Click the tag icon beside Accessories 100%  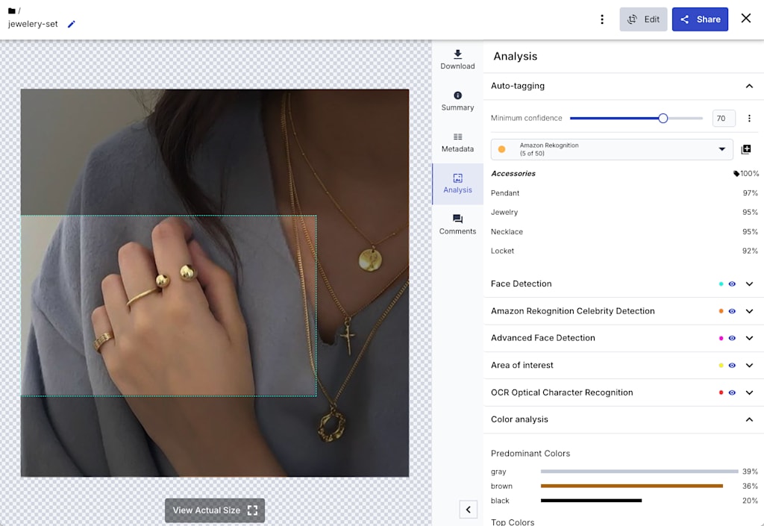pyautogui.click(x=736, y=174)
